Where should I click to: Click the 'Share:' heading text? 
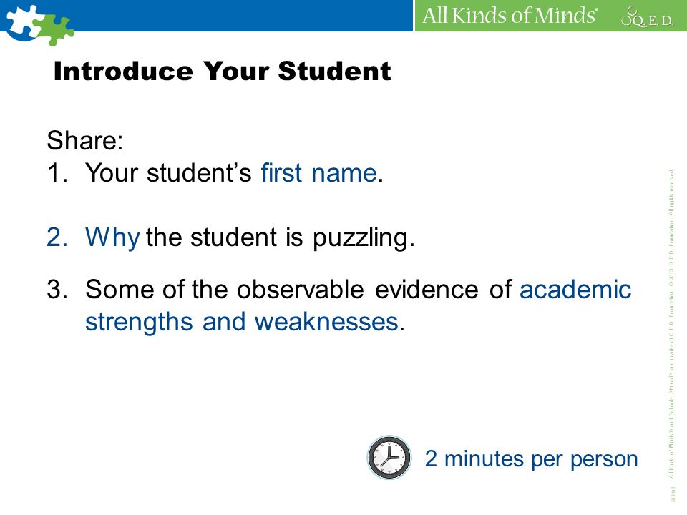(85, 140)
